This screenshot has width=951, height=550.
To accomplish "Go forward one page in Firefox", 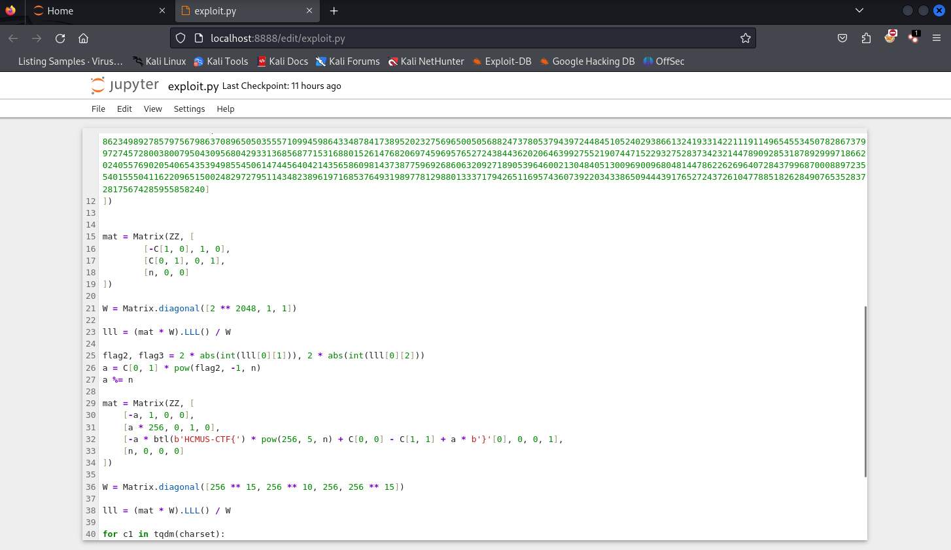I will [37, 38].
